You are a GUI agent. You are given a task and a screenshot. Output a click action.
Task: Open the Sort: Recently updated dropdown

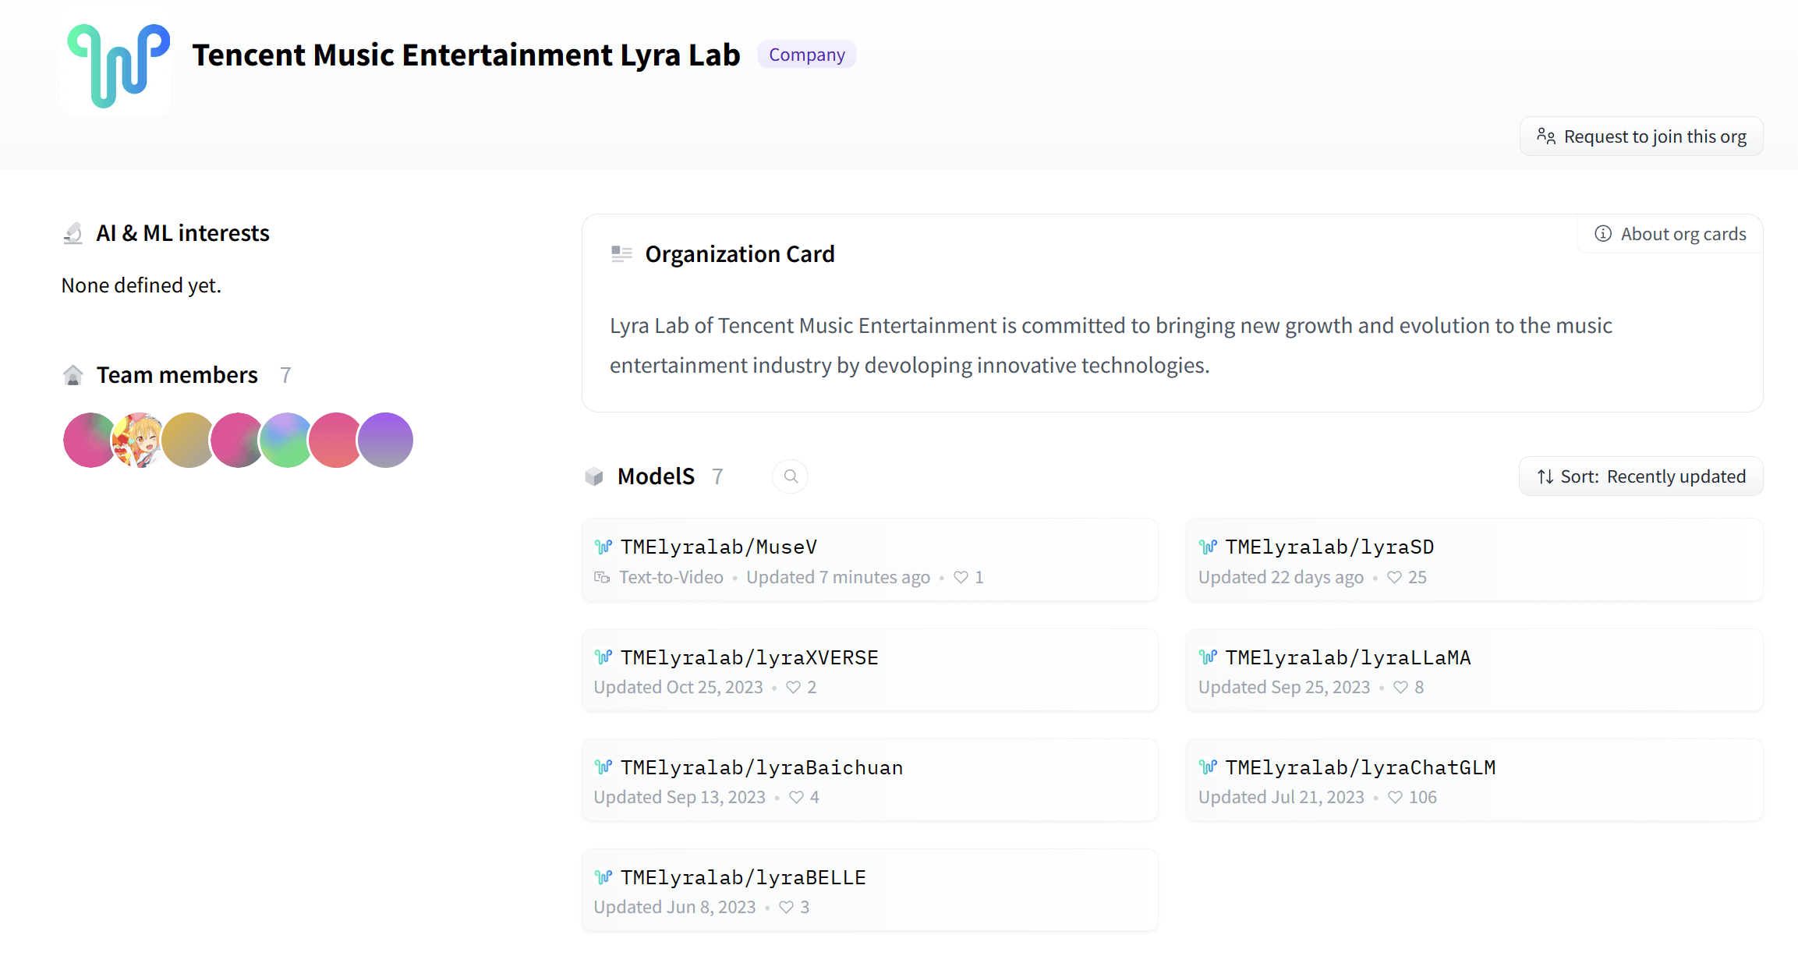pos(1640,476)
